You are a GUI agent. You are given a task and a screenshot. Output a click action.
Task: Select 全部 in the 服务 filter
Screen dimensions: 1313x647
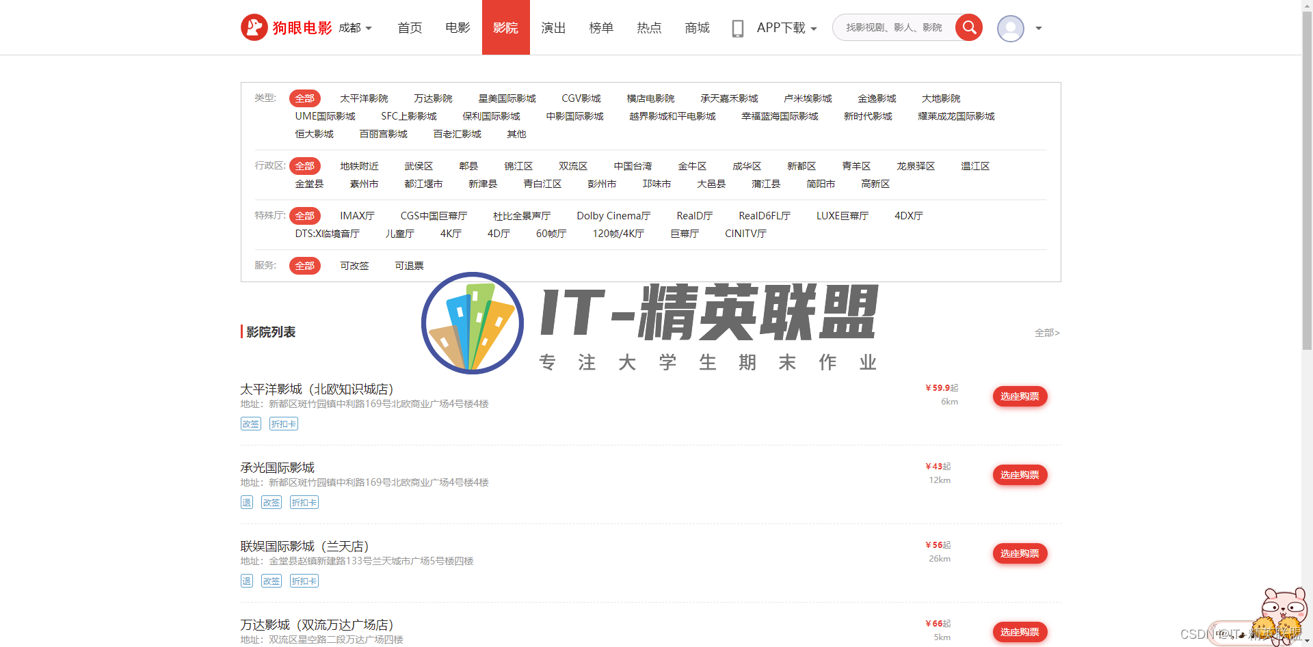tap(305, 266)
